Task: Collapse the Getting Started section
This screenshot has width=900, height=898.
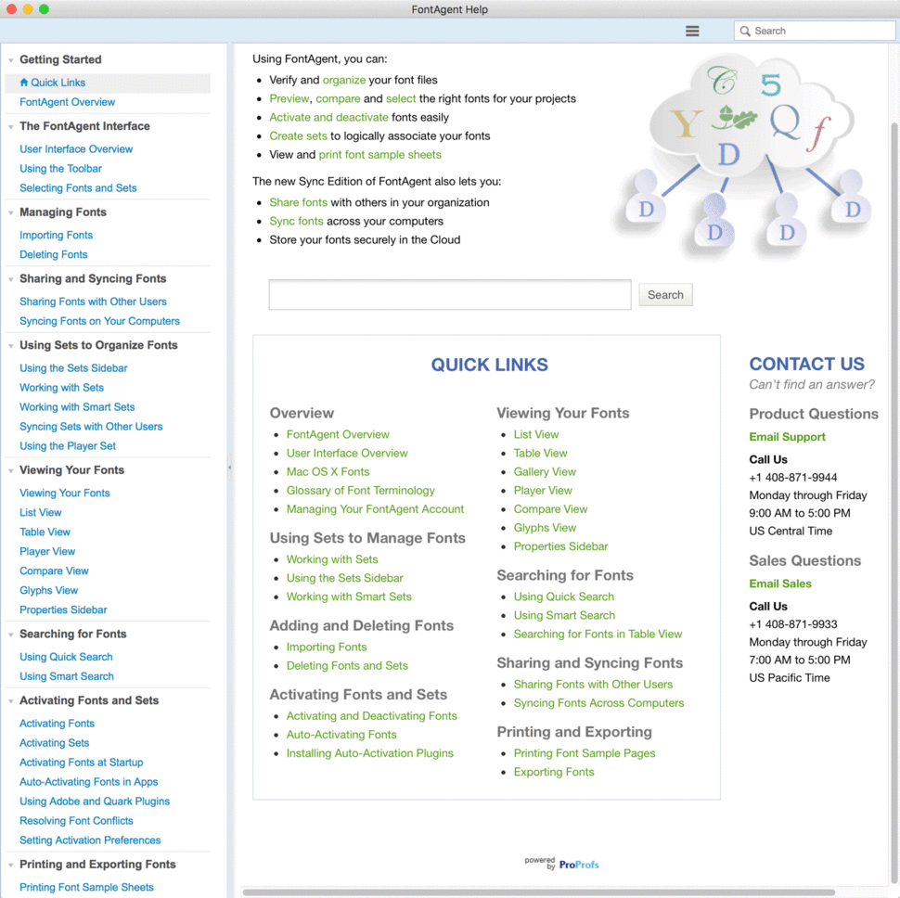Action: coord(11,60)
